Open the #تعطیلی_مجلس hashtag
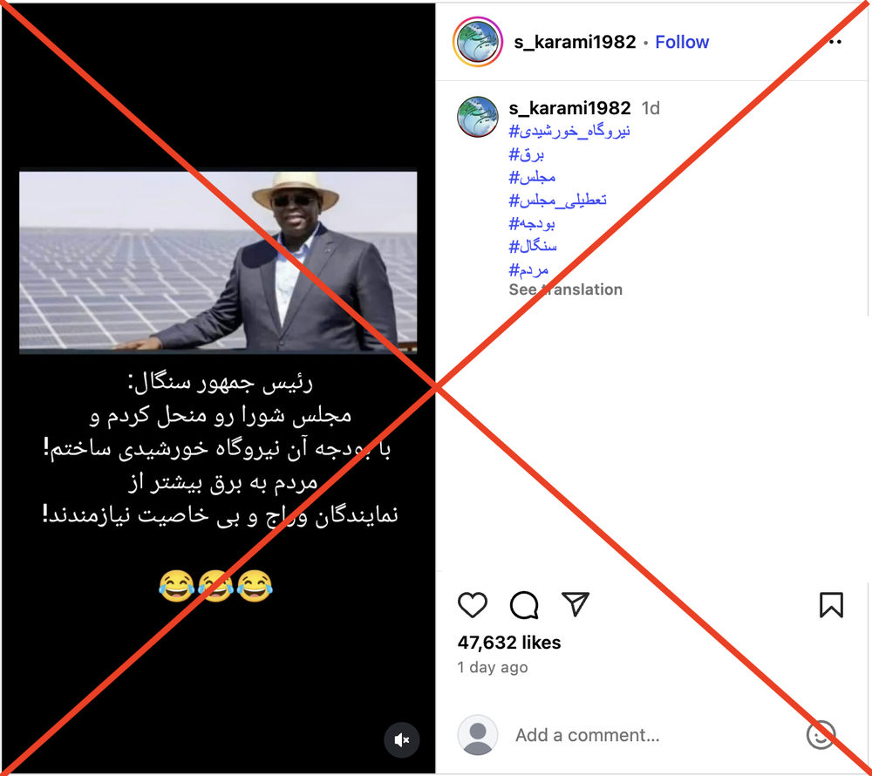Screen dimensions: 872x776 point(557,201)
